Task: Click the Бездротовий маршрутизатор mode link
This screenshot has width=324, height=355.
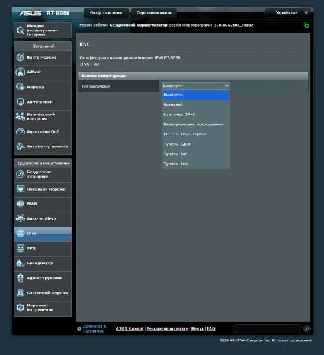Action: (x=138, y=25)
